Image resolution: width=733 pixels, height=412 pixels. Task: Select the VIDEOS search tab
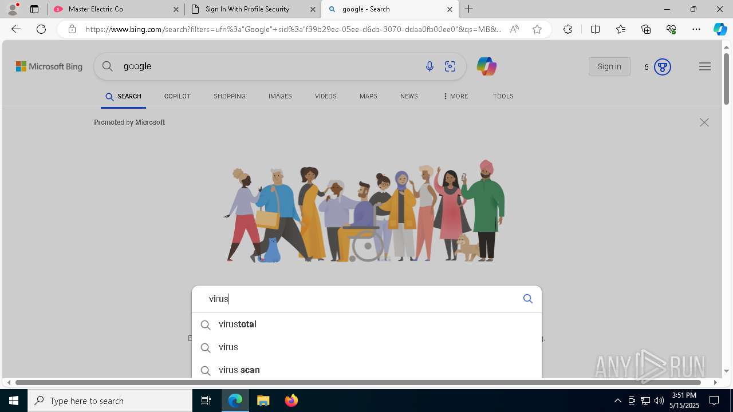click(x=325, y=96)
